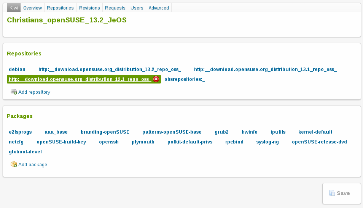This screenshot has height=208, width=363.
Task: Select the distribution_13.1_repo_oss repository
Action: coord(265,69)
